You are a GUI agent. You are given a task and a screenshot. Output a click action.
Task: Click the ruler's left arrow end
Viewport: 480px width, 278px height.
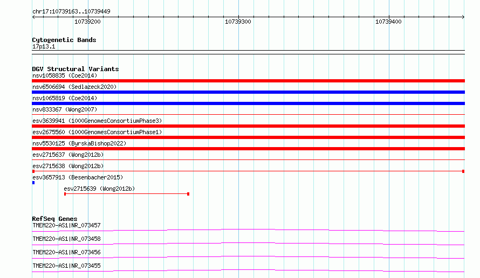pos(33,17)
